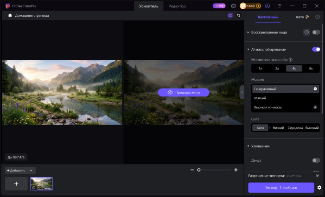Click the gold coin credits icon
The width and height of the screenshot is (325, 197).
click(x=243, y=6)
